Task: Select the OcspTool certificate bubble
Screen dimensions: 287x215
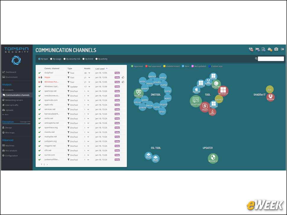Action: (x=196, y=101)
